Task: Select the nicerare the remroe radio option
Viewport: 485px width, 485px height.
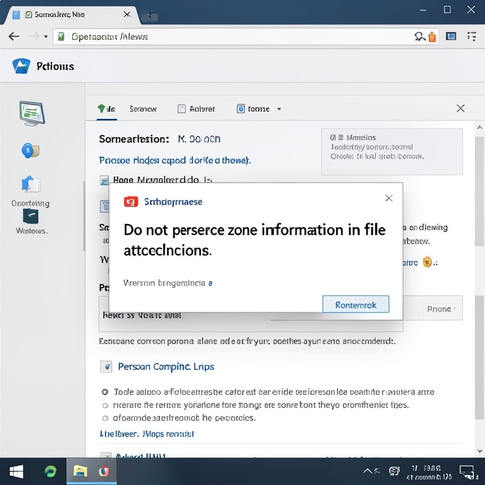Action: click(105, 405)
